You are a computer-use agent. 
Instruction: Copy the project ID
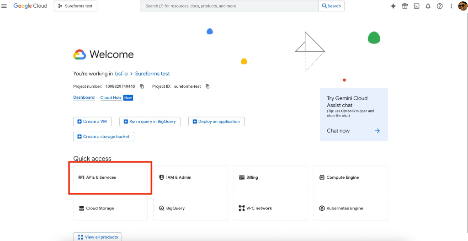click(x=208, y=86)
